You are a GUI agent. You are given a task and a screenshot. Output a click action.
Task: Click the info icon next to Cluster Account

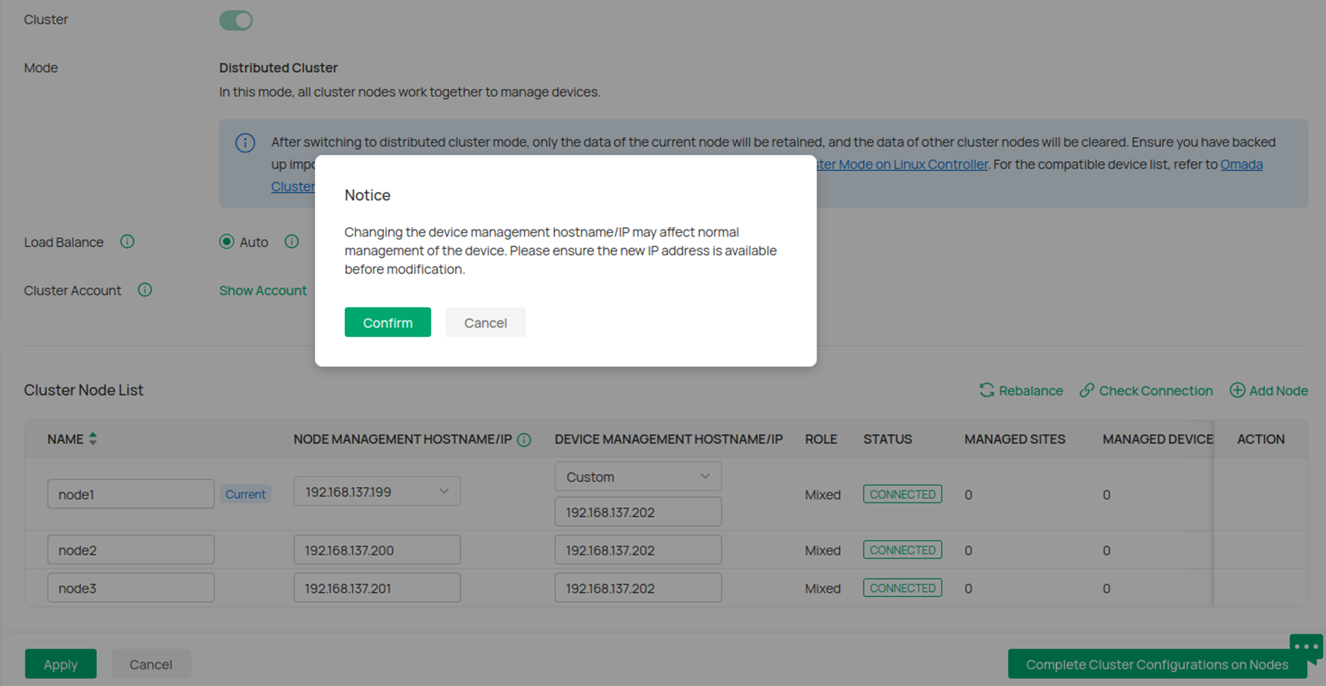(x=146, y=290)
